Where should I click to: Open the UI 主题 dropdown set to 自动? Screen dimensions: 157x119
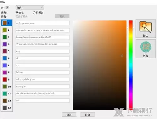pos(30,8)
